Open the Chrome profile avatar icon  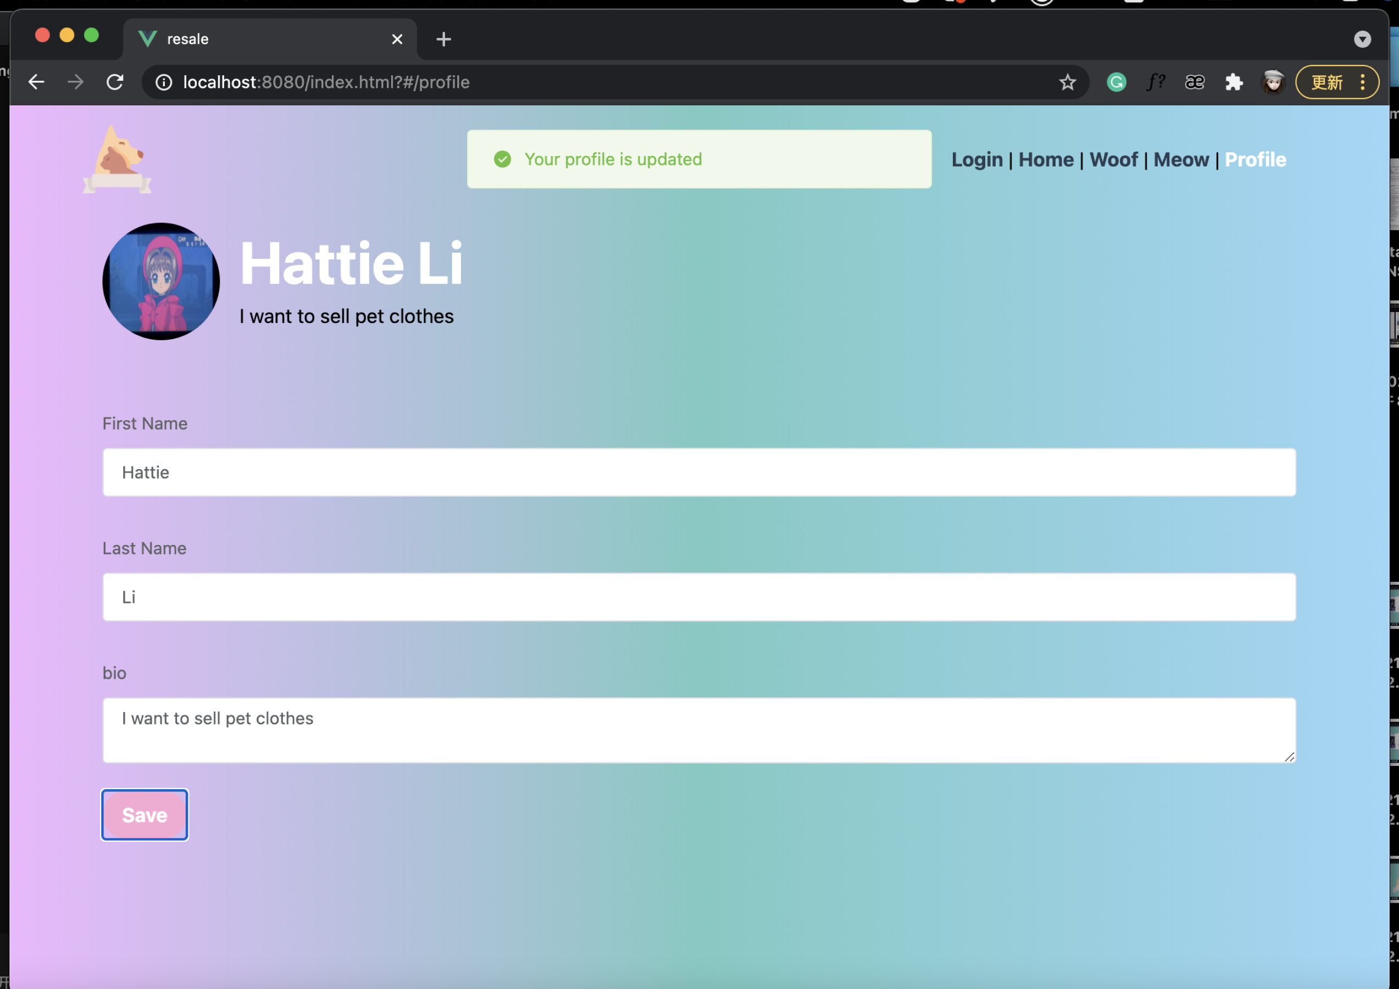click(1273, 82)
